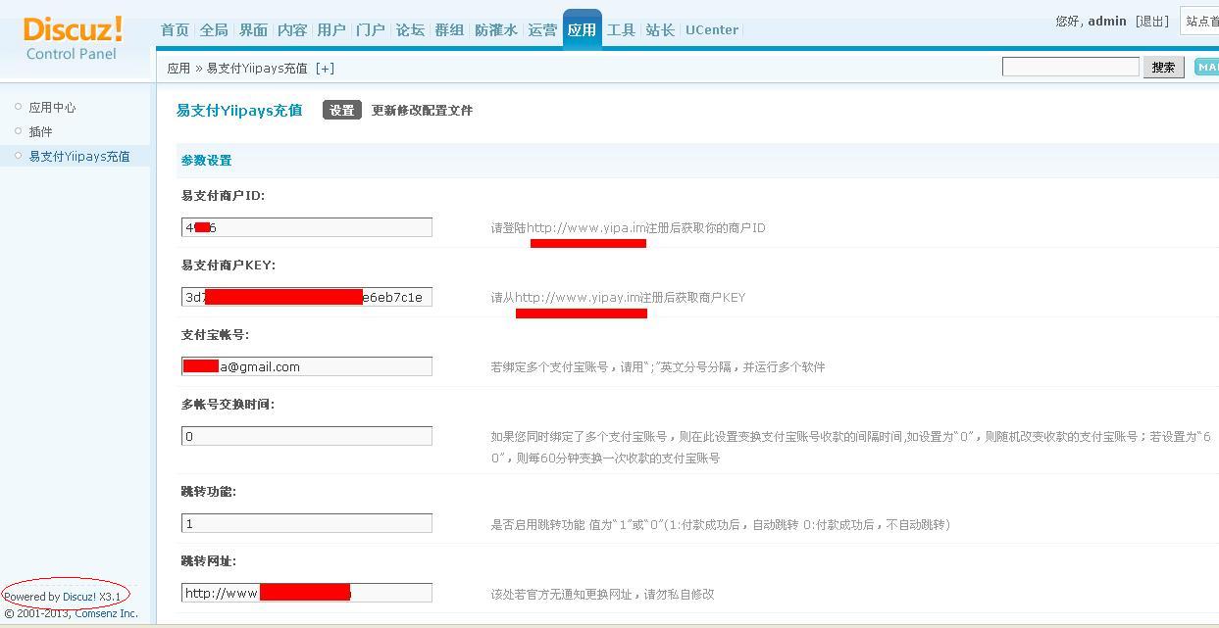
Task: Click the admin username text
Action: coord(1107,21)
